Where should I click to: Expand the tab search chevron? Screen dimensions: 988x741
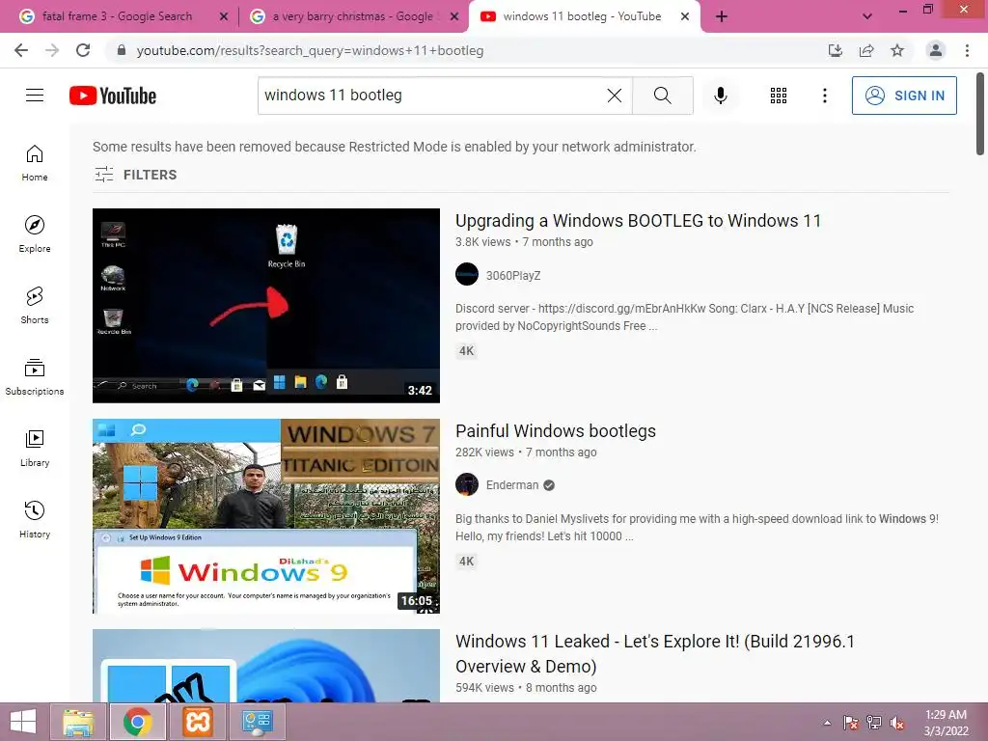(867, 16)
